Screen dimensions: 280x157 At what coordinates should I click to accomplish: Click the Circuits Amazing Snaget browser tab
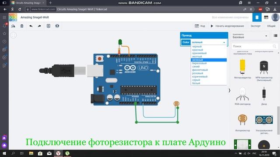click(x=28, y=3)
